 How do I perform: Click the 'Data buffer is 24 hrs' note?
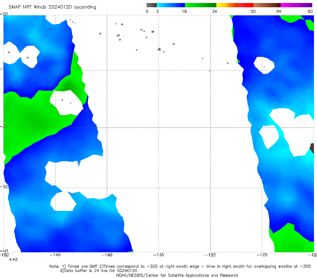pos(99,271)
